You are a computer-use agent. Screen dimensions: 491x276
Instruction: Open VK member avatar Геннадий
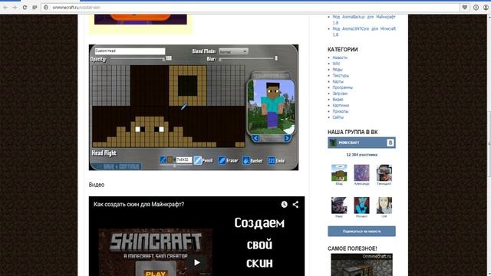tap(384, 172)
